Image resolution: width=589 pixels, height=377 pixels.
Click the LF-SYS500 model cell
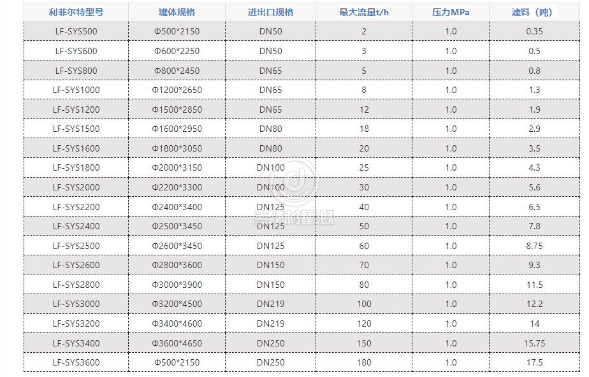(76, 31)
